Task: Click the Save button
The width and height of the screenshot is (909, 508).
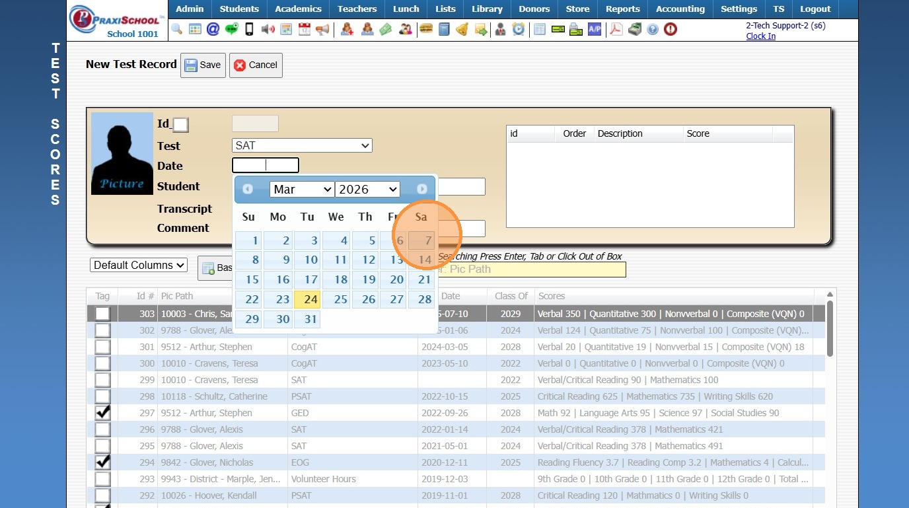Action: point(203,65)
